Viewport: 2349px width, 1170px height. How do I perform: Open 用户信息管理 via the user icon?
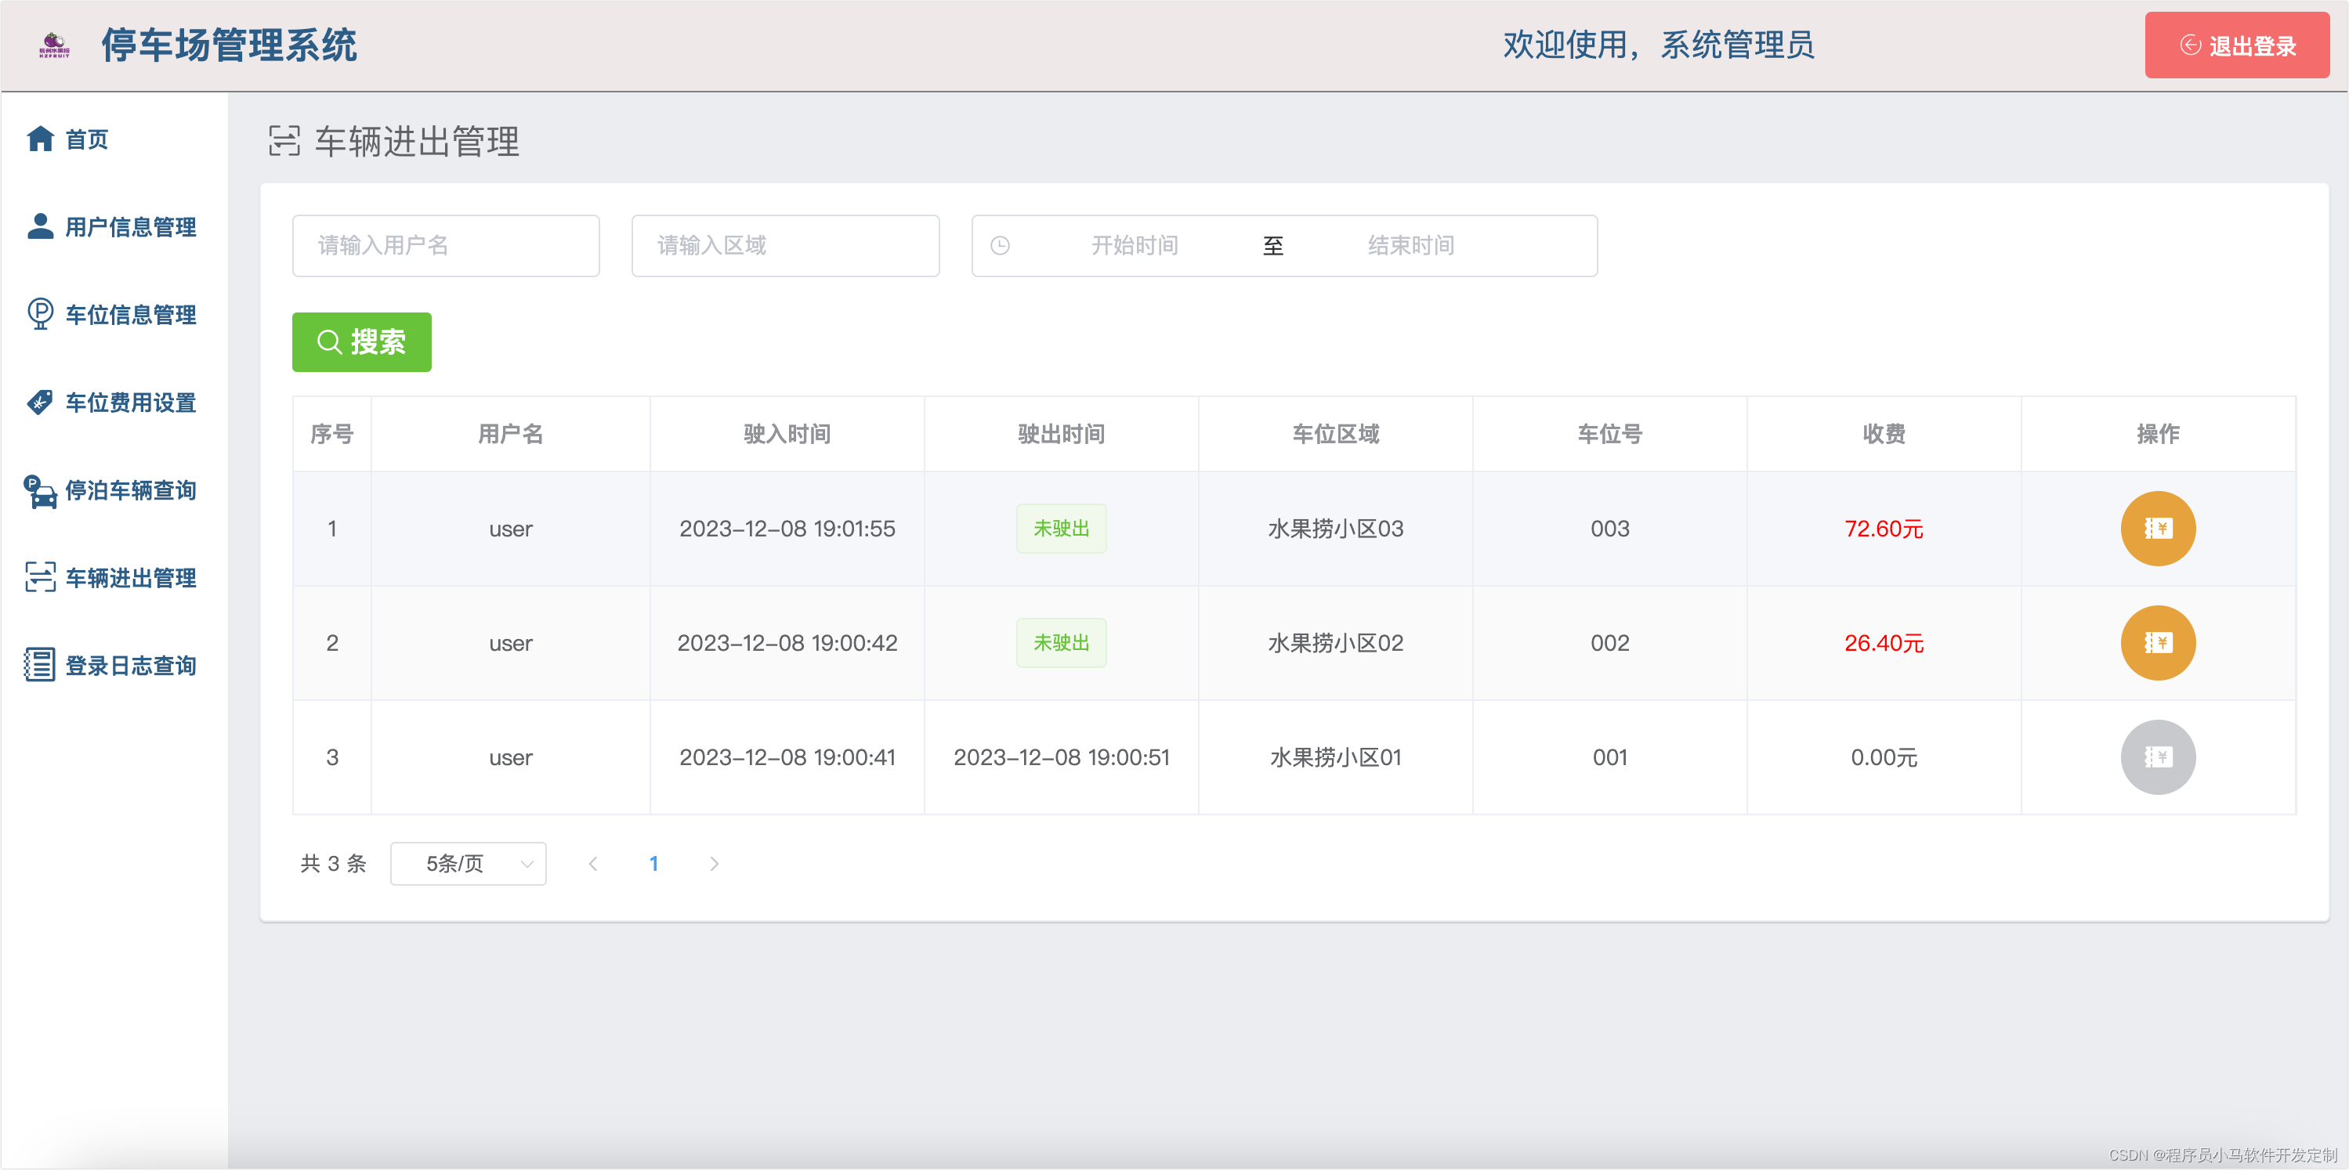40,227
